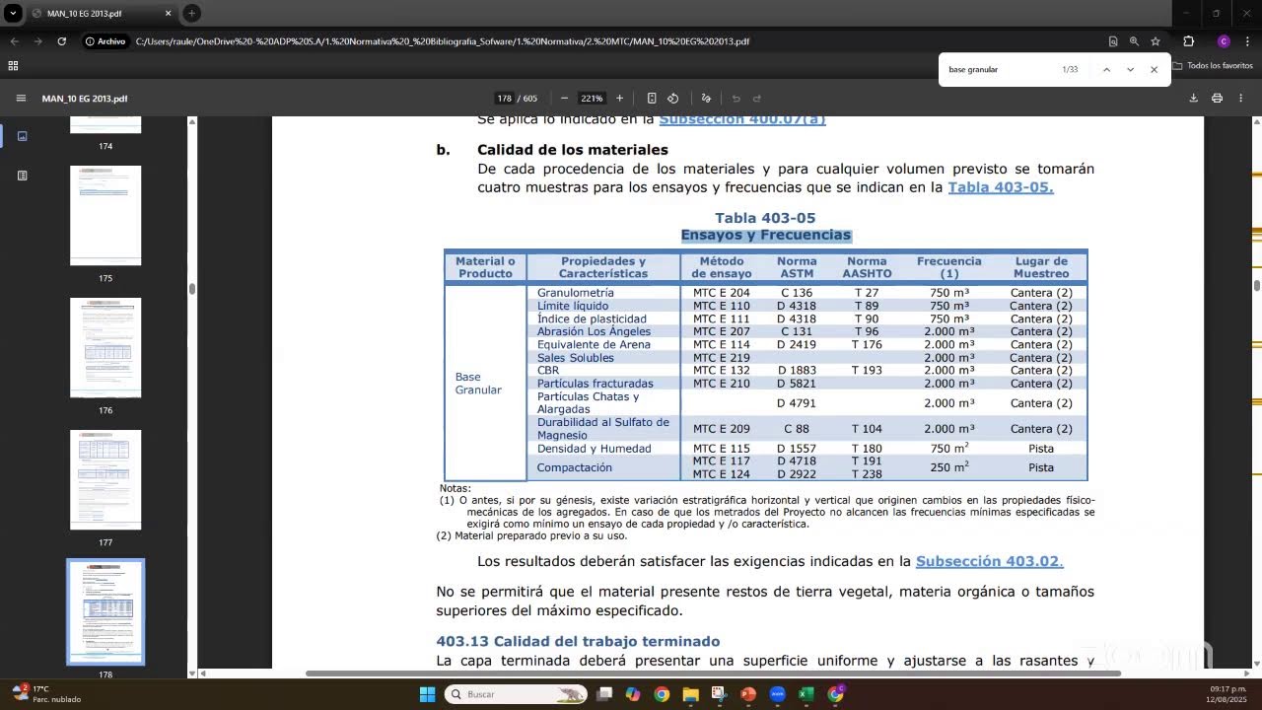Open Todos los favoritos bookmarks folder
Image resolution: width=1262 pixels, height=710 pixels.
pyautogui.click(x=1214, y=66)
